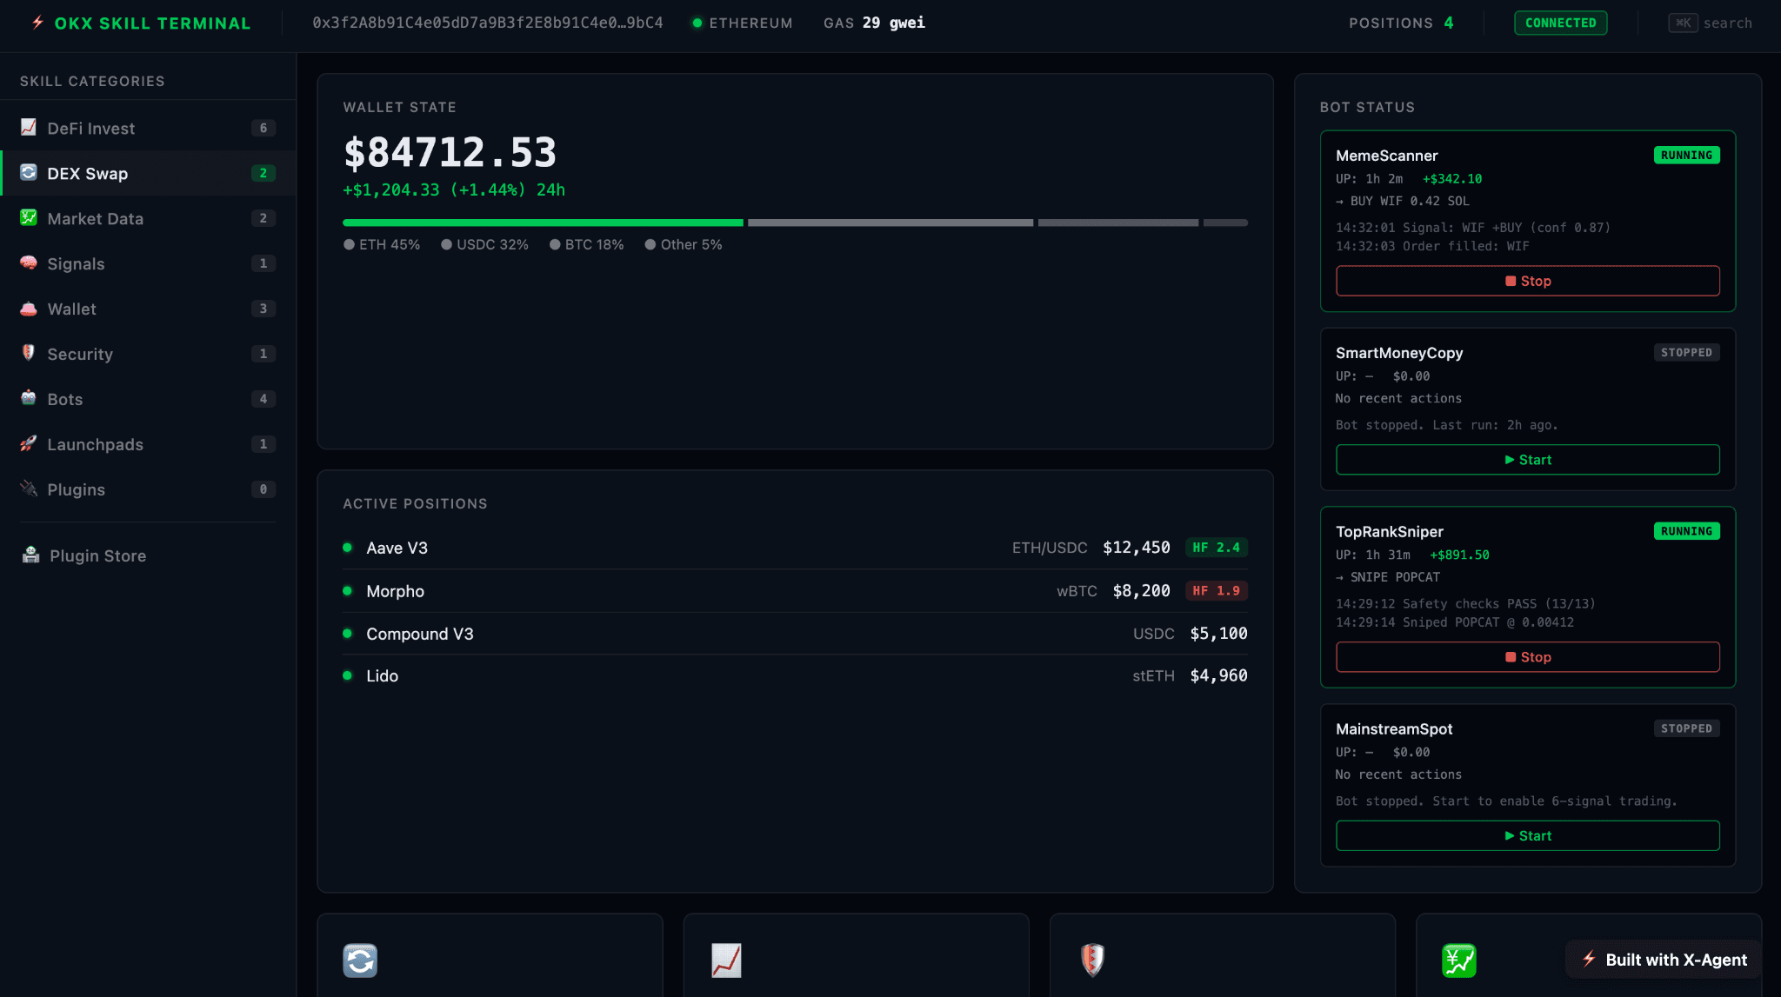Click the Launchpads rocket icon

29,443
